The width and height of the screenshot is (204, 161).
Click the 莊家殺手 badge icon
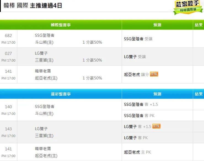point(188,7)
